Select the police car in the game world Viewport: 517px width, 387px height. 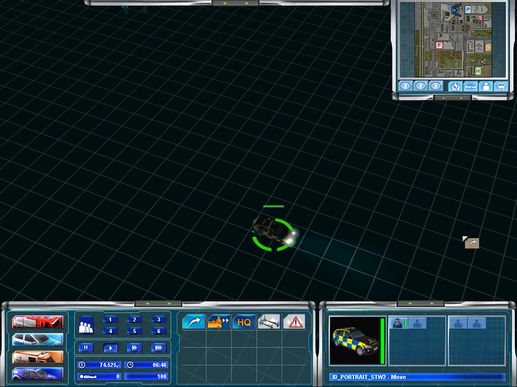coord(274,232)
